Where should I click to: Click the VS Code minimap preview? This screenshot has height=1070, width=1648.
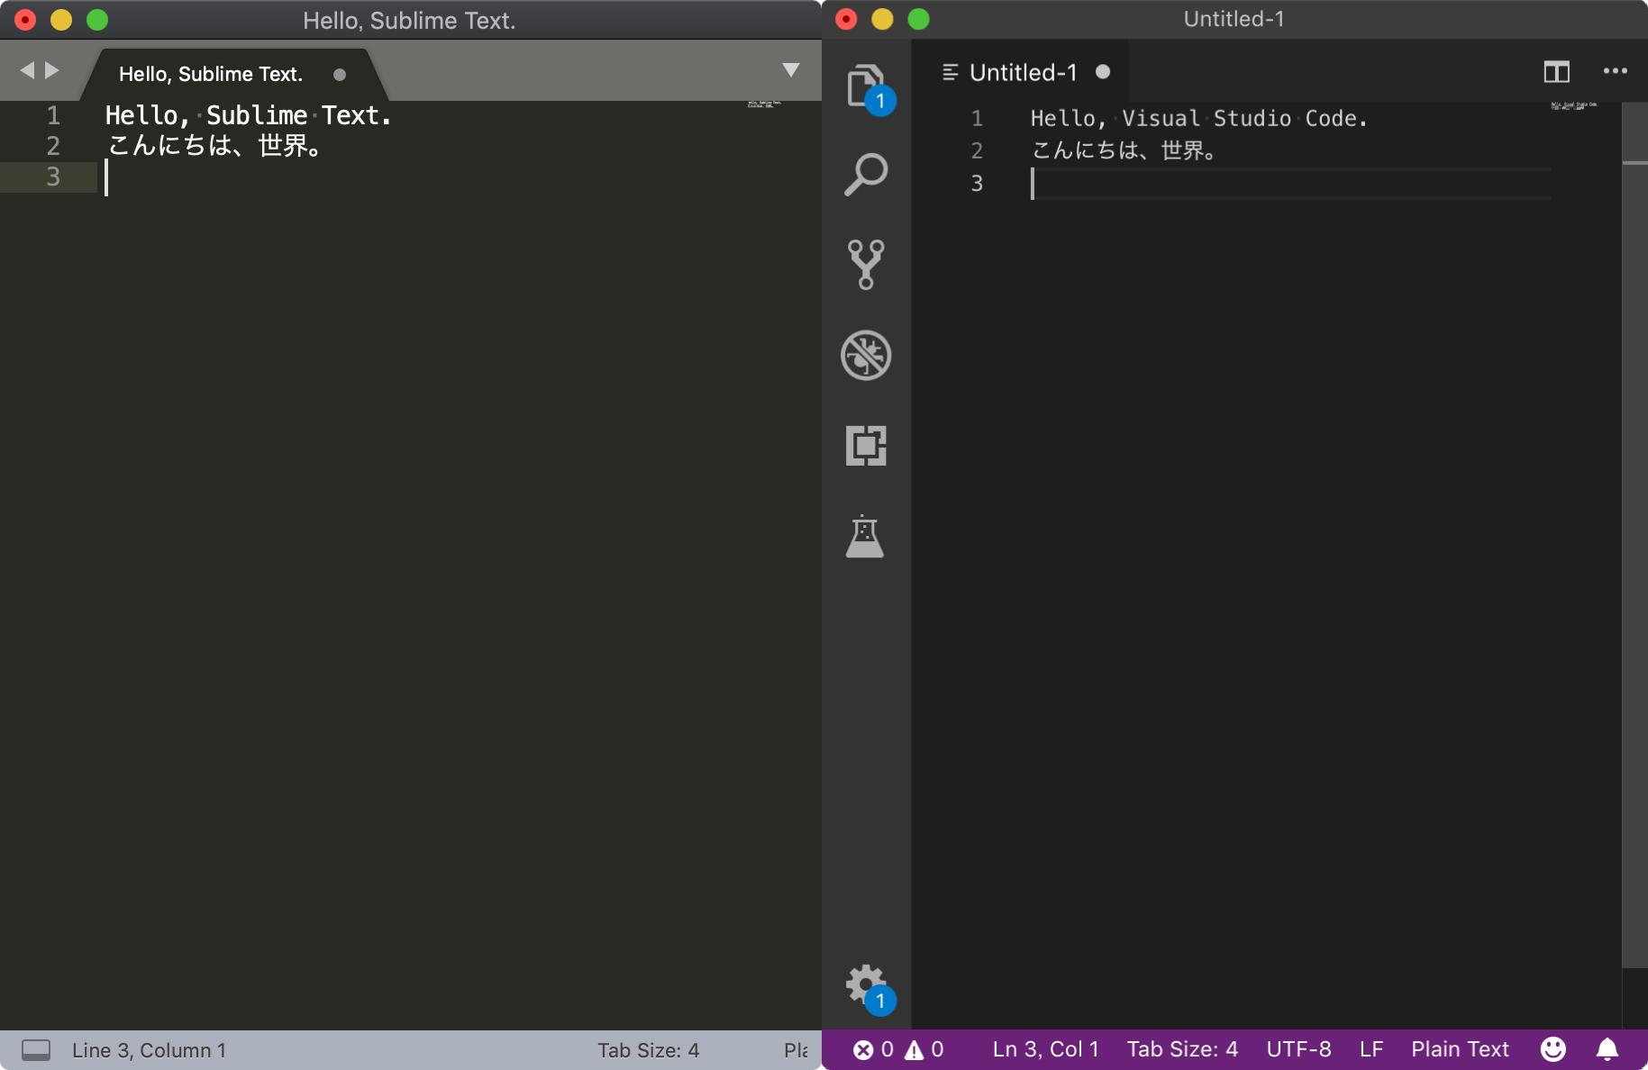tap(1573, 106)
